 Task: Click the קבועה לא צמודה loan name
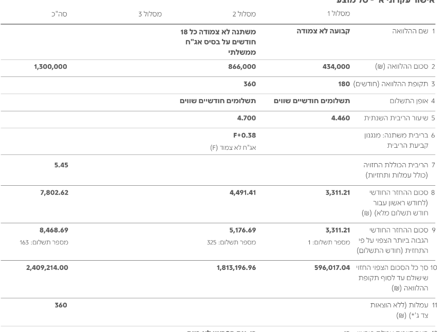323,31
